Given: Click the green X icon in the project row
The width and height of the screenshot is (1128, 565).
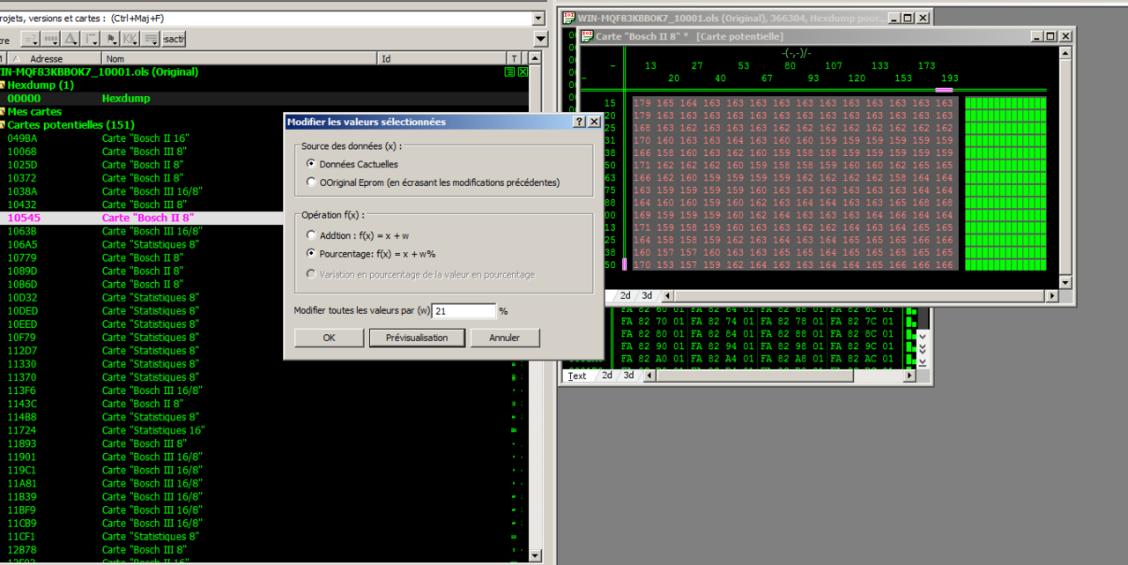Looking at the screenshot, I should 523,72.
